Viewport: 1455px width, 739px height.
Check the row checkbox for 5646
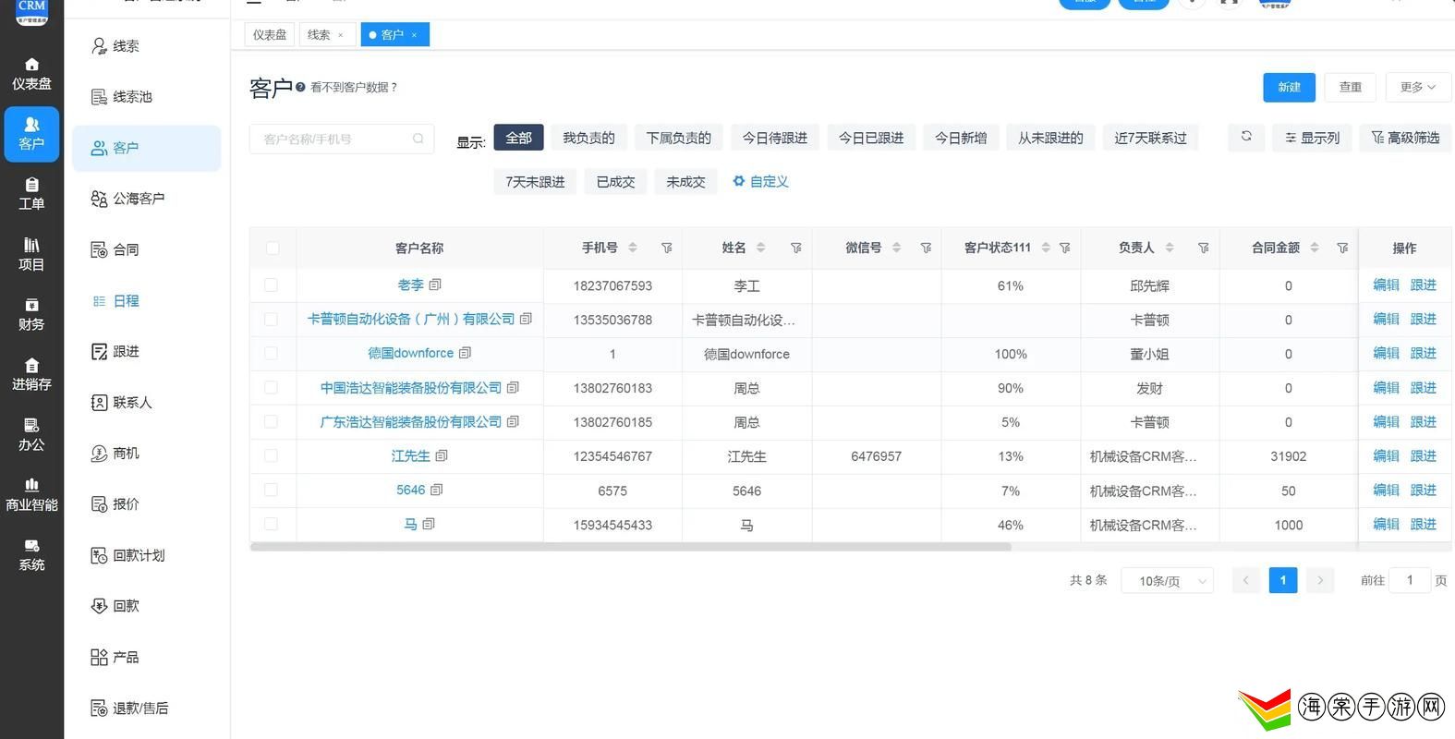click(271, 490)
